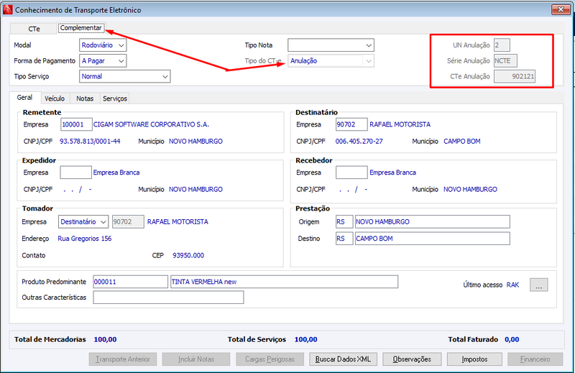The image size is (575, 373).
Task: Click the ellipsis button beside Último acesso
Action: [538, 285]
